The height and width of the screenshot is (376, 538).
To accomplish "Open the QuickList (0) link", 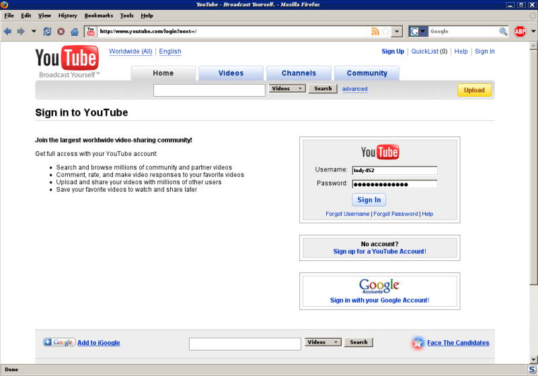I will pos(429,52).
